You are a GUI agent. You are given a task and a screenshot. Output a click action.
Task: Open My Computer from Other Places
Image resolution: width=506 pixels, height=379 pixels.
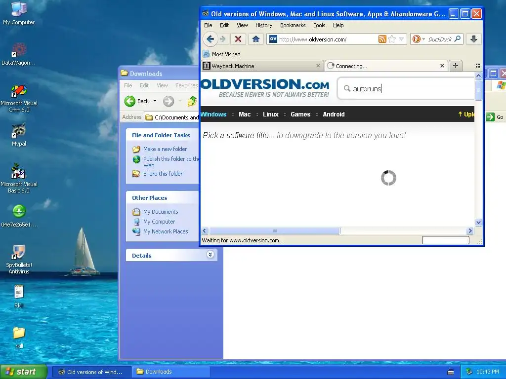(x=159, y=222)
